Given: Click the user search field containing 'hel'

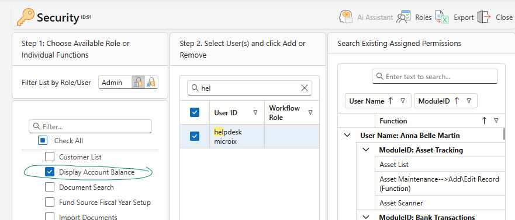Looking at the screenshot, I should click(x=250, y=88).
